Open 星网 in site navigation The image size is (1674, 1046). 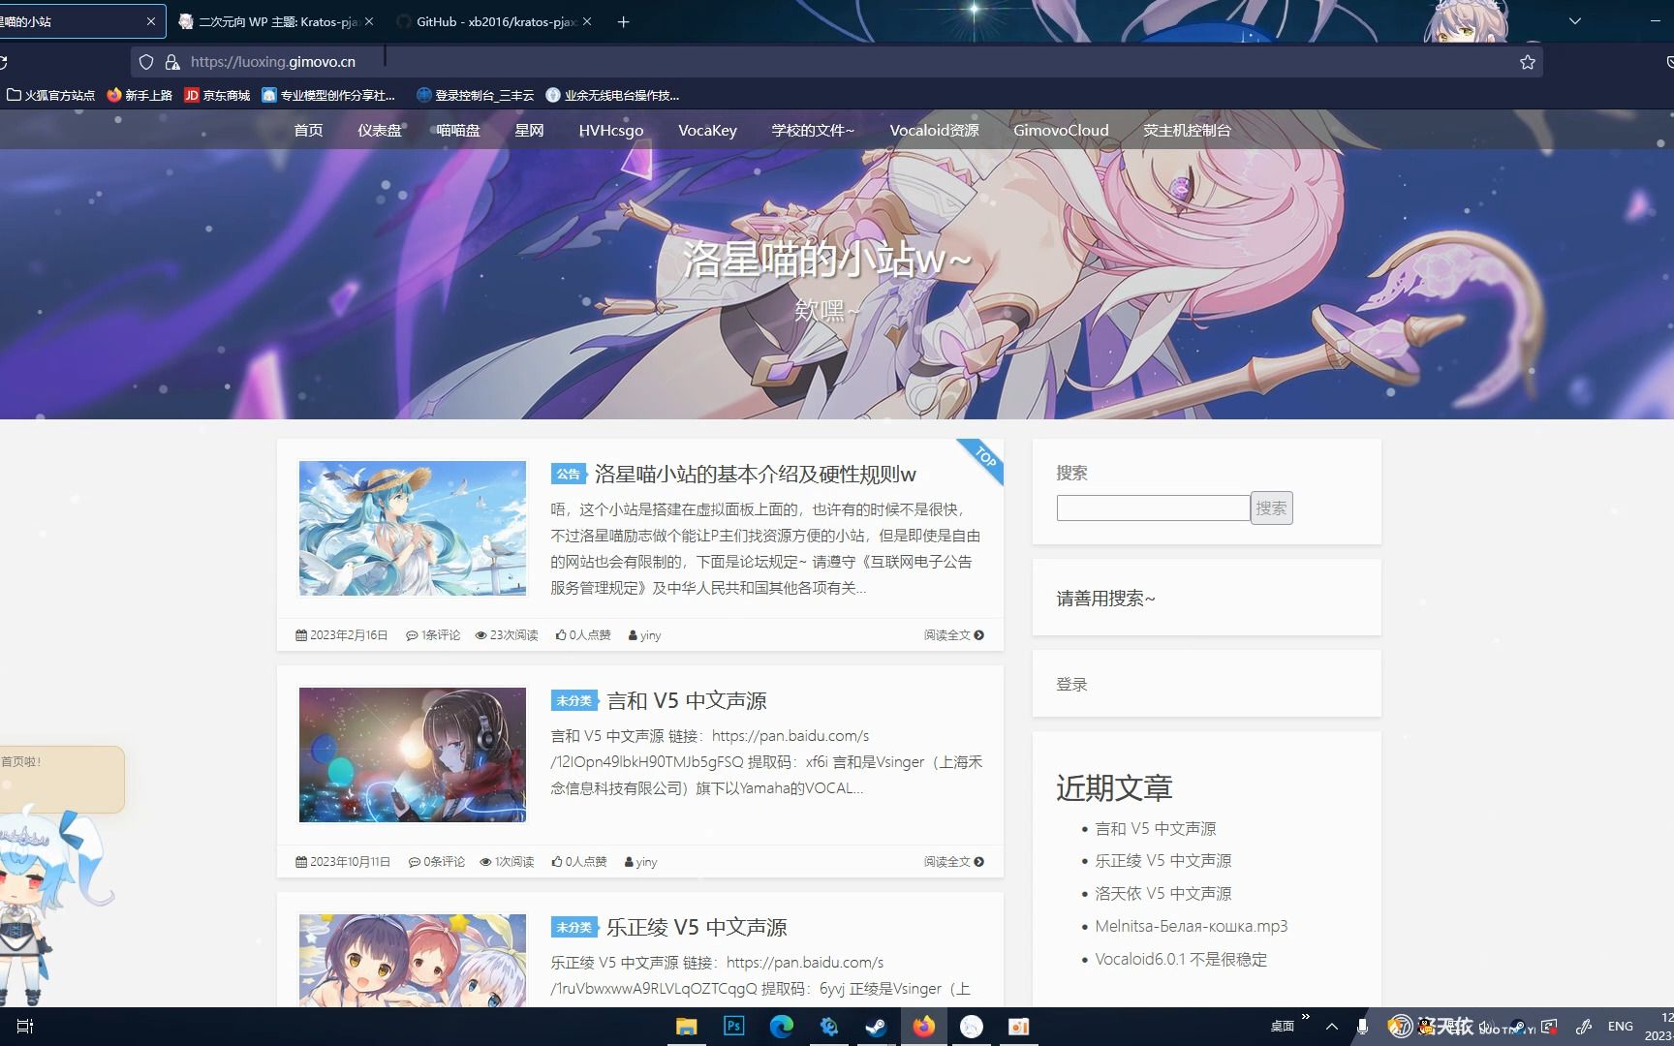coord(529,130)
